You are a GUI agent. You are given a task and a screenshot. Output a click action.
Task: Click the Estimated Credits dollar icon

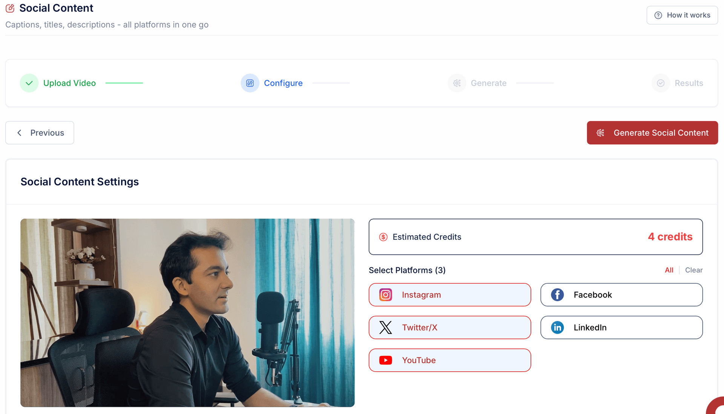point(383,237)
